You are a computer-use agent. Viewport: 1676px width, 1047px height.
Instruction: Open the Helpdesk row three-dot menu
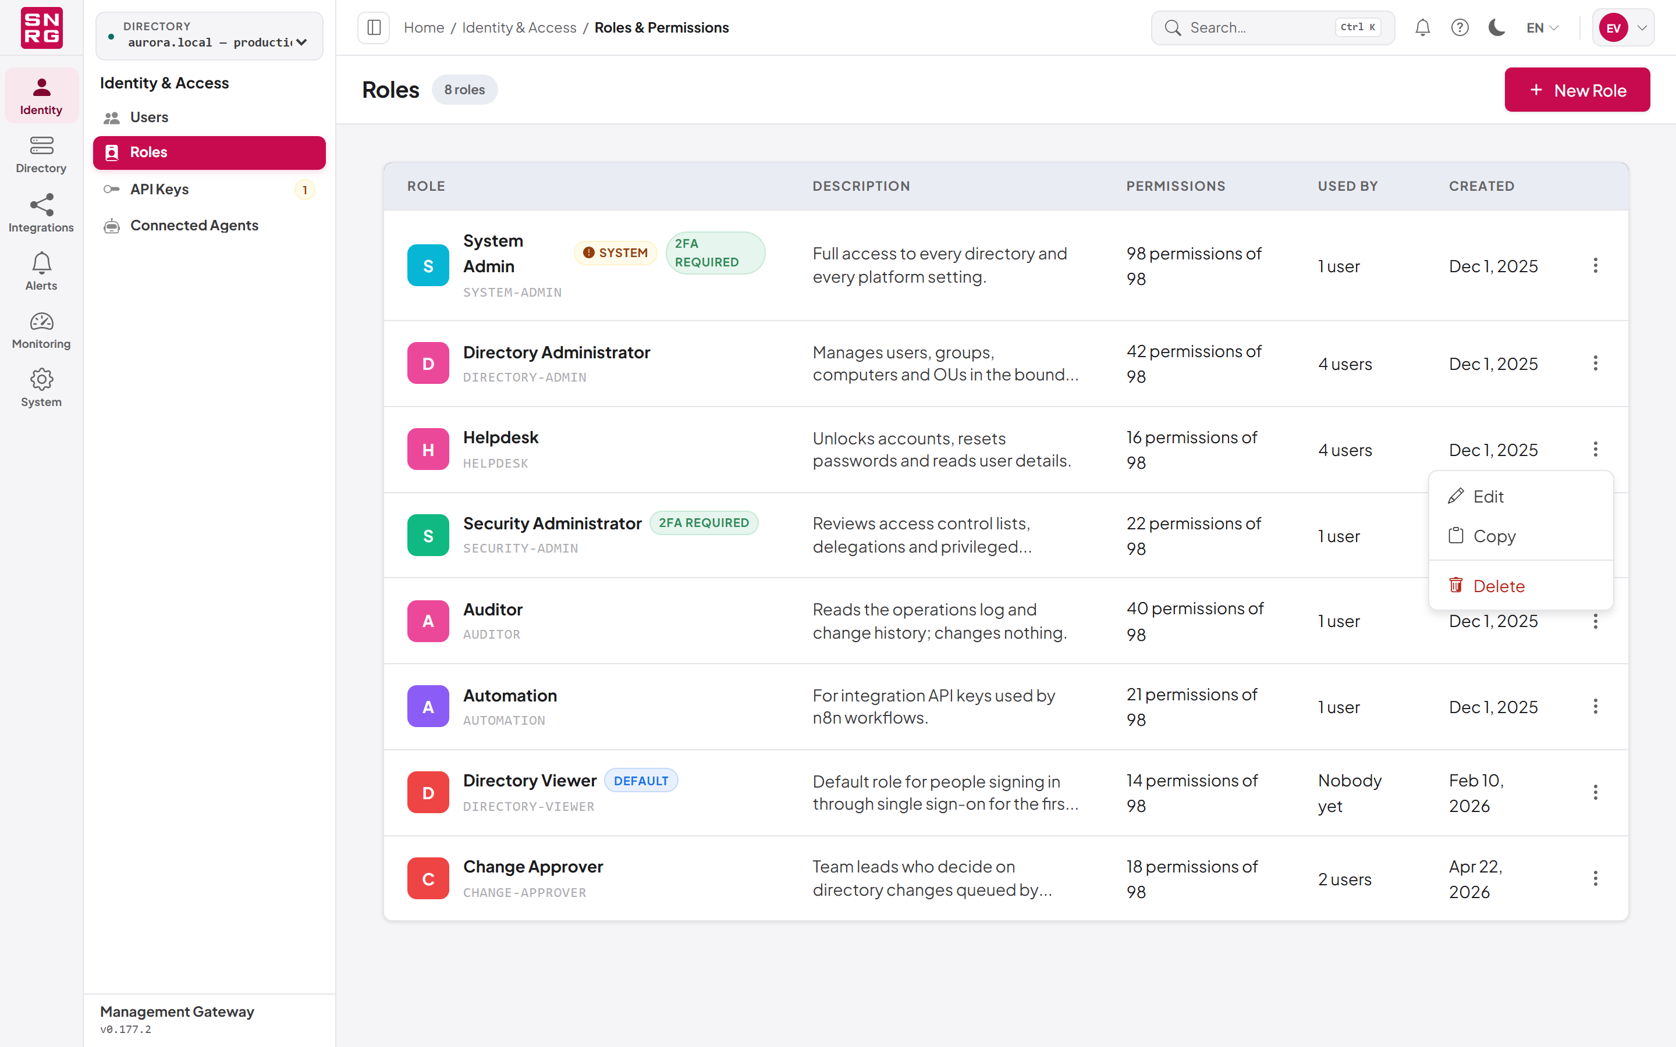click(1596, 450)
